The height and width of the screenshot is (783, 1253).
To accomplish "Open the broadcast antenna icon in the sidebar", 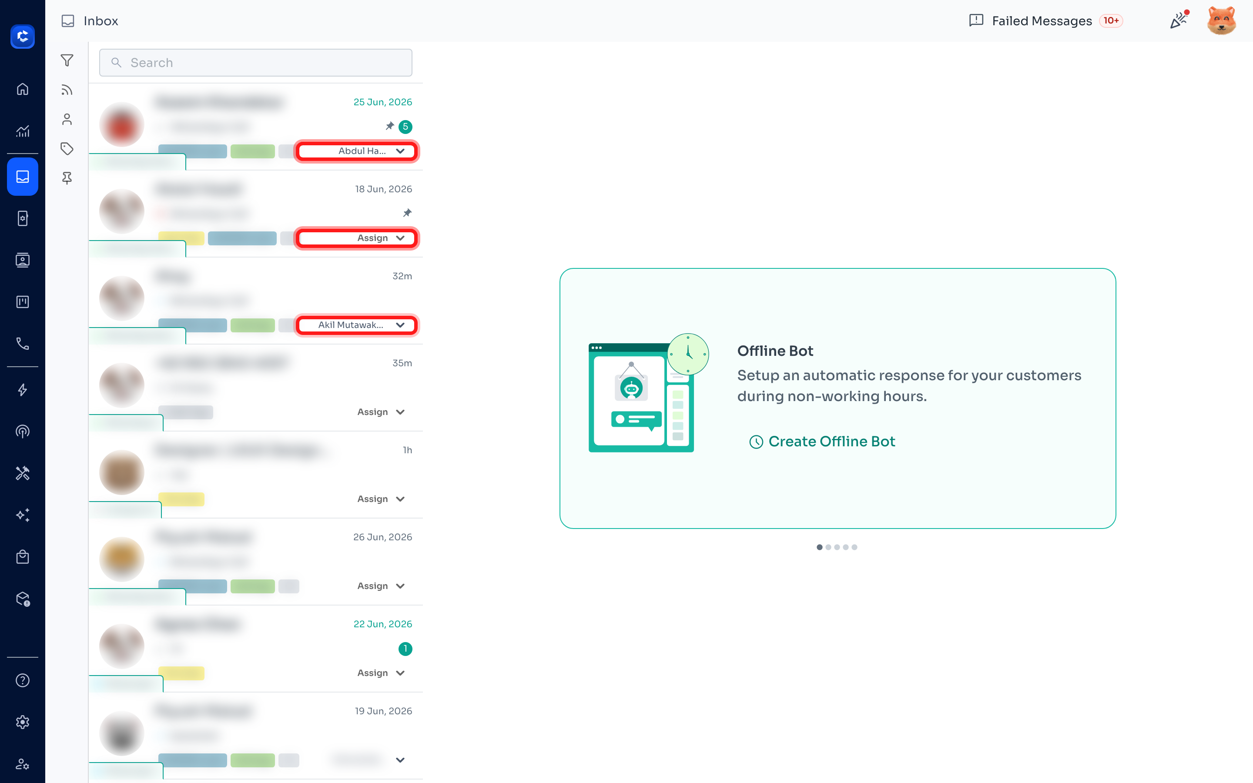I will click(x=22, y=432).
